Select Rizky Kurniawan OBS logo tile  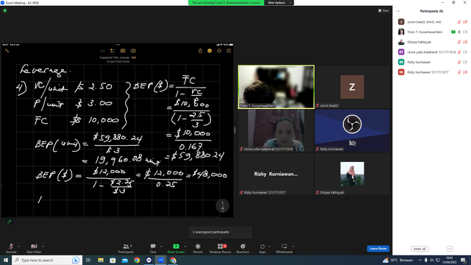pyautogui.click(x=352, y=130)
